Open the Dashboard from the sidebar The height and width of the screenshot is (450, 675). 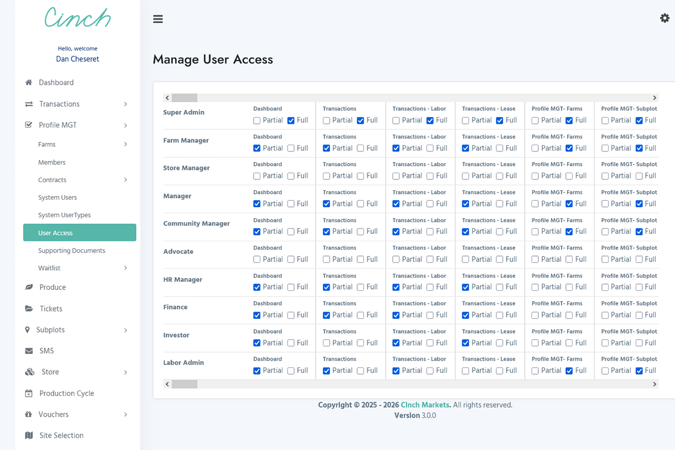click(56, 82)
